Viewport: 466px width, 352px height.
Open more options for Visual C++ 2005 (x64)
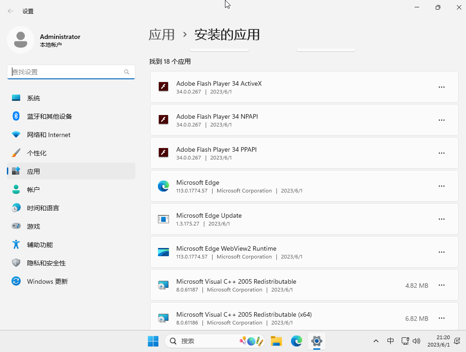(442, 318)
